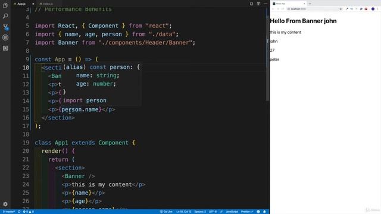Reload the localhost page

click(x=283, y=9)
